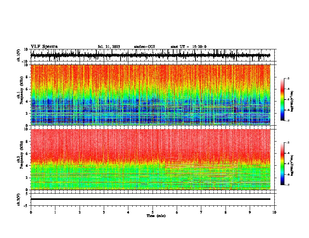The width and height of the screenshot is (309, 238).
Task: Click time axis tick label "8"
Action: (226, 212)
